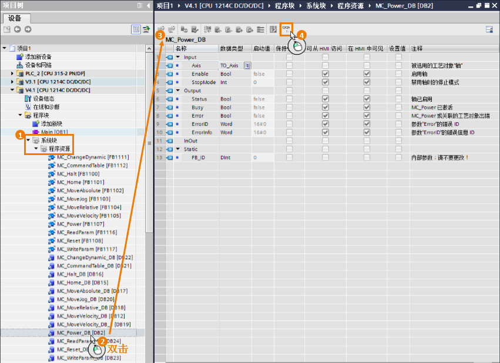Uncheck visible in HMI for StopMode row
The width and height of the screenshot is (500, 363).
[x=367, y=82]
